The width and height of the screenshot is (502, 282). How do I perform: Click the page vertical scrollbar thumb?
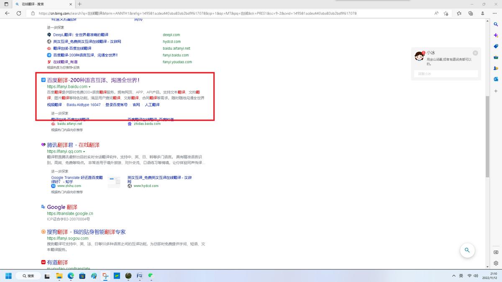point(487,136)
